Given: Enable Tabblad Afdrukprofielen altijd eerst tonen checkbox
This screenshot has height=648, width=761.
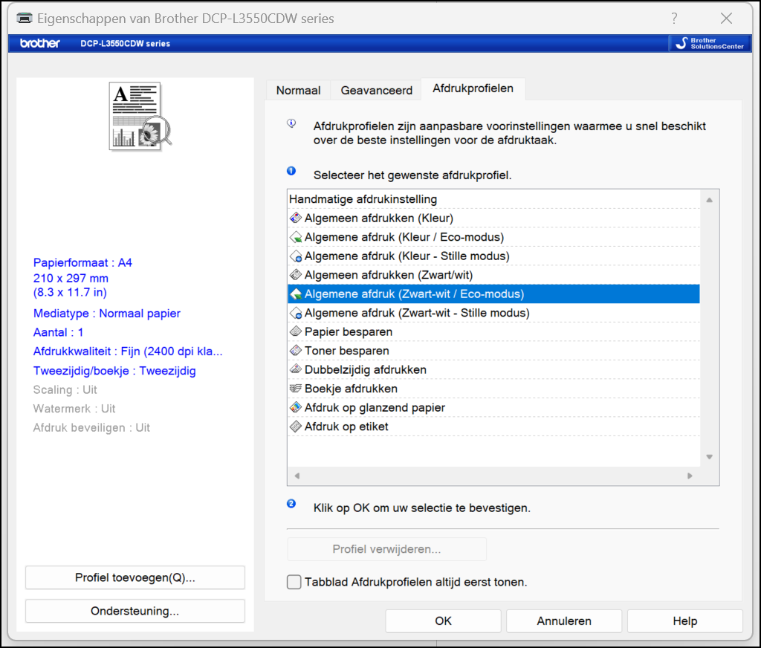Looking at the screenshot, I should [294, 582].
